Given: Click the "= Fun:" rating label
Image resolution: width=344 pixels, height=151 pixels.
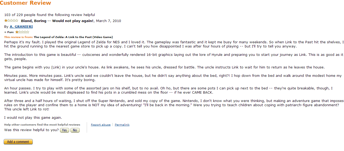Looking at the screenshot, I should pyautogui.click(x=9, y=32).
